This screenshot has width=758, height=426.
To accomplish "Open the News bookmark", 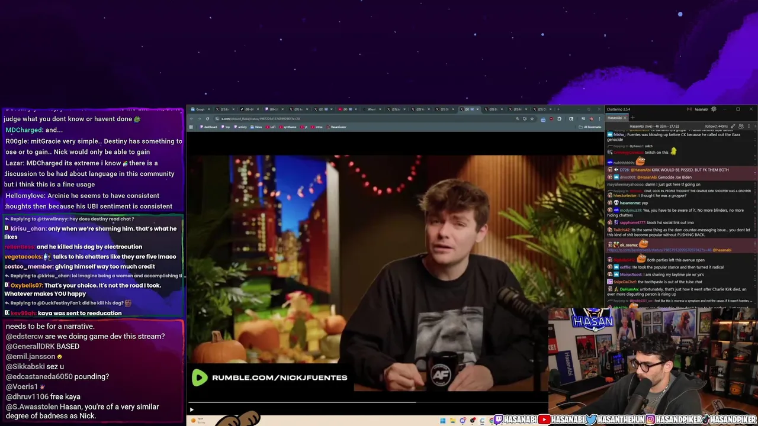I will tap(256, 127).
